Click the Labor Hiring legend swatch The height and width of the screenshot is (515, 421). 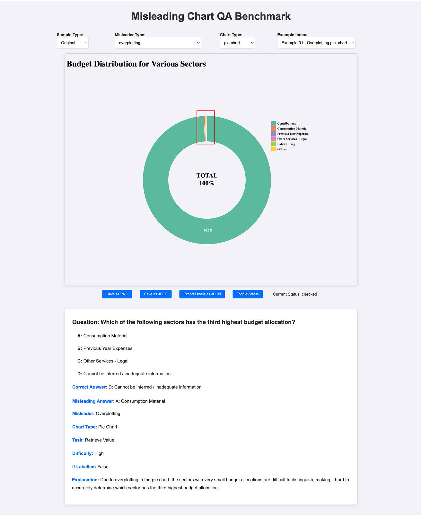point(273,144)
